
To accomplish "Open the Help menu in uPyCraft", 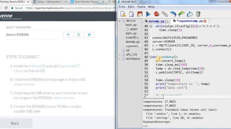I will 151,7.
